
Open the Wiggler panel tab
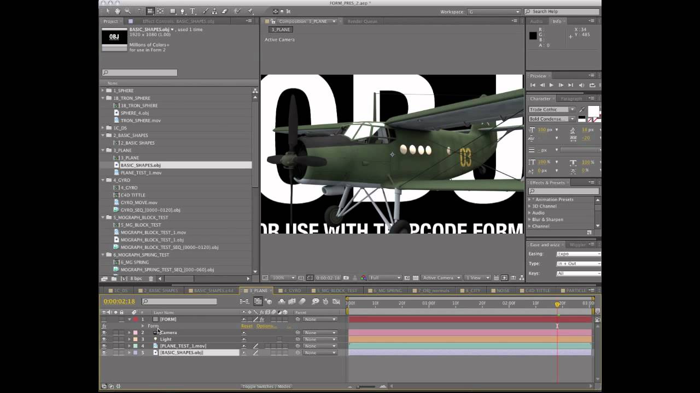click(577, 245)
